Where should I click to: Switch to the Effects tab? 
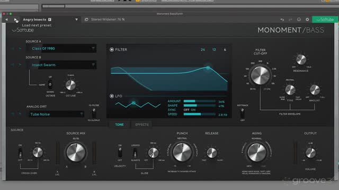point(142,125)
